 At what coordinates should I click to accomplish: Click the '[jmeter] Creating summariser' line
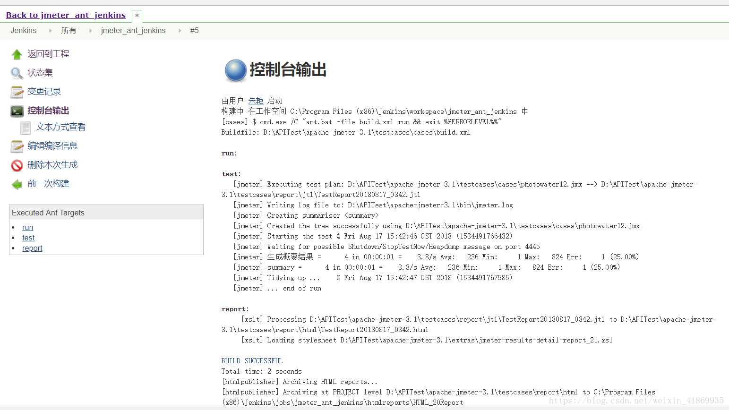[306, 215]
